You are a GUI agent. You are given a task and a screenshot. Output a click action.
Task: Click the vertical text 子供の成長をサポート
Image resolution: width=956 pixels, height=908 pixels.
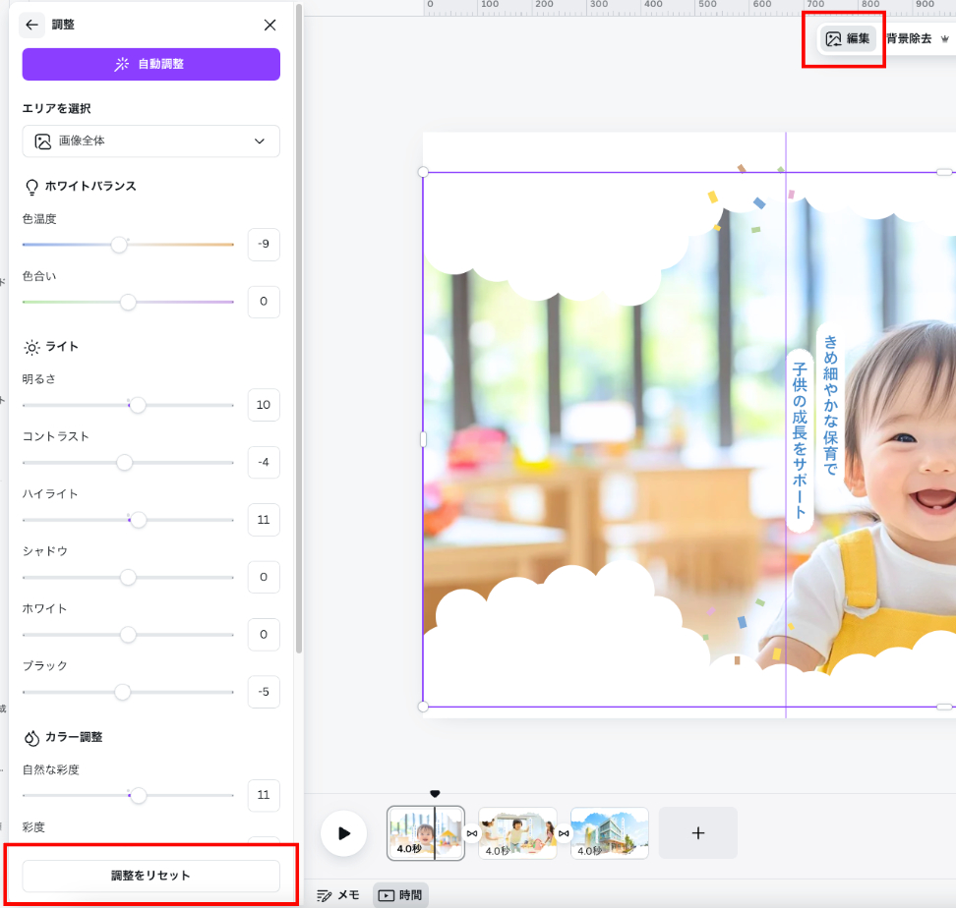(800, 439)
